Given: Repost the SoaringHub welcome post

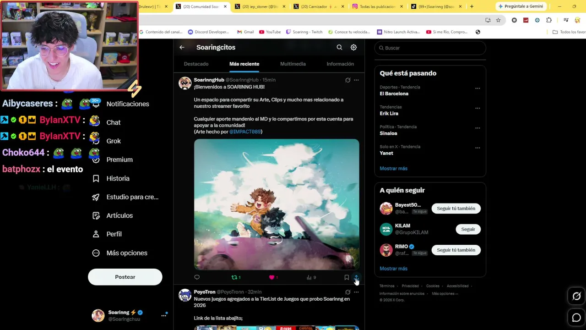Looking at the screenshot, I should [x=236, y=277].
